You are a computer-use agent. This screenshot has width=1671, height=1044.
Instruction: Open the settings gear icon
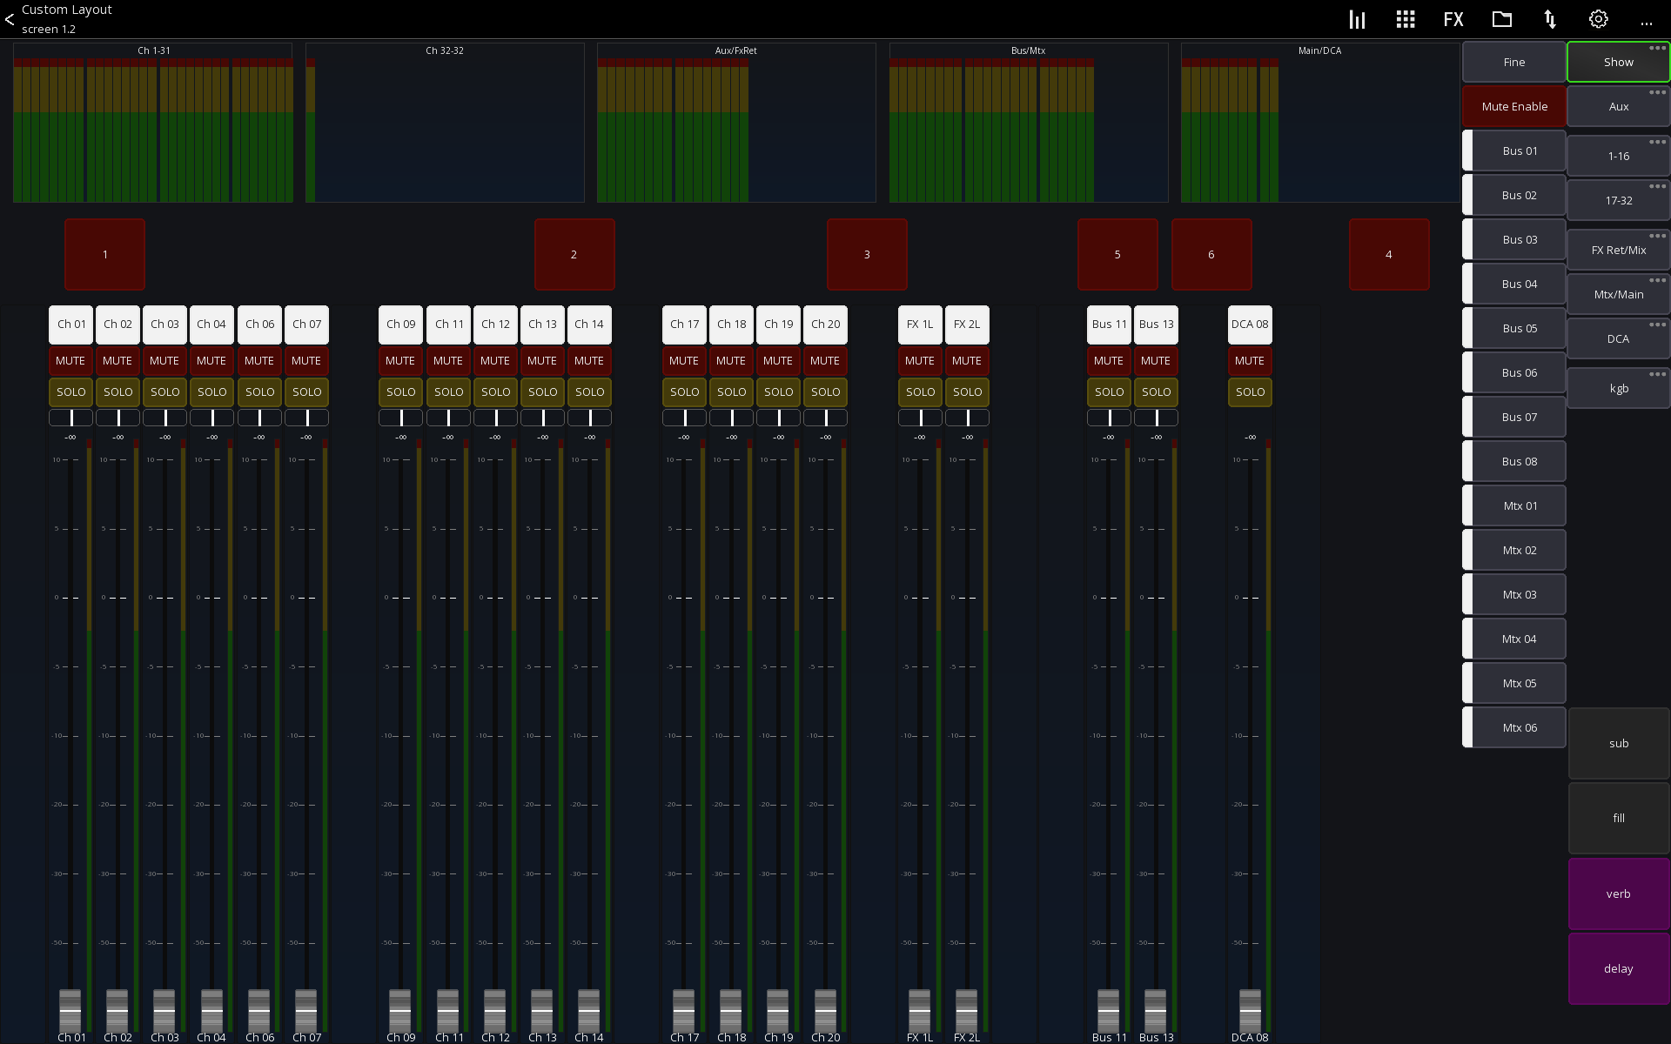[1598, 19]
